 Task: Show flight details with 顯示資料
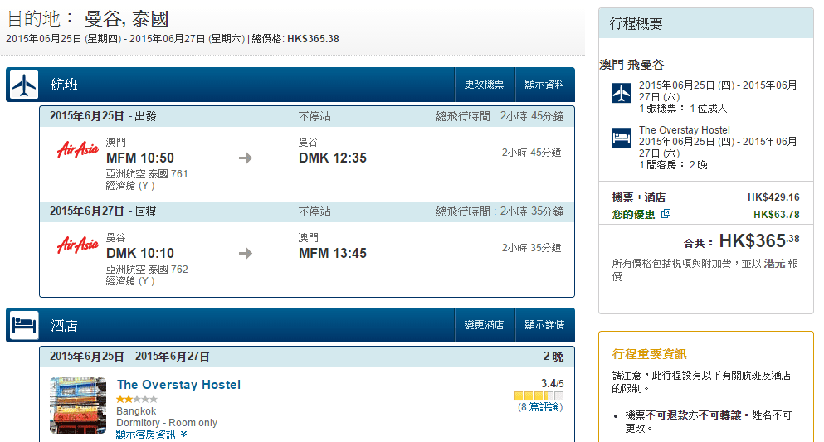544,85
